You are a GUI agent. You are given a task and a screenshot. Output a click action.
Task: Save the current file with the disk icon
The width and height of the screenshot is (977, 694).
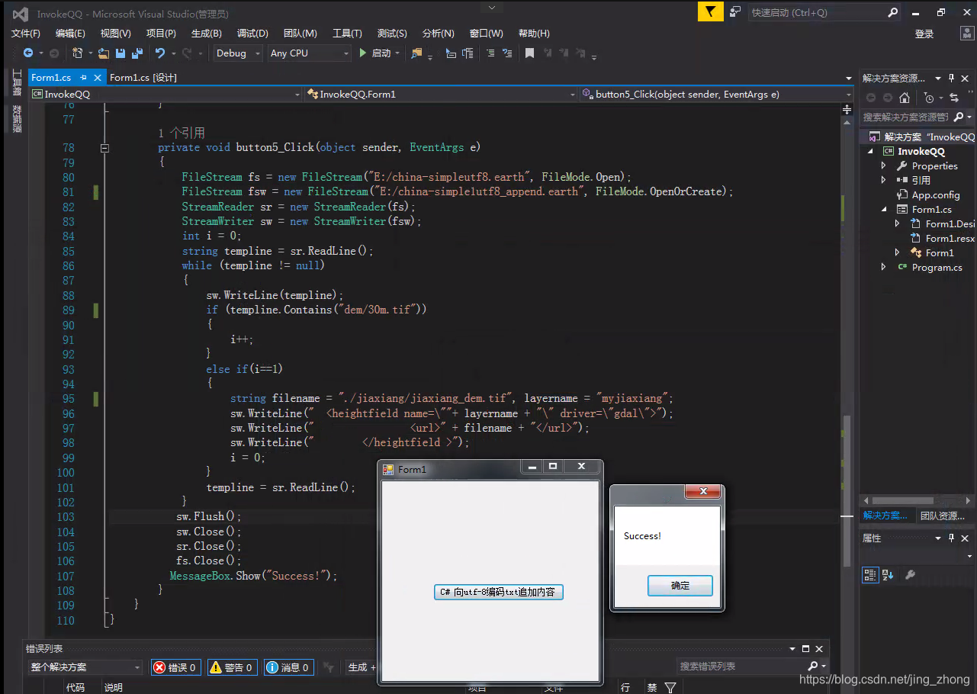pos(121,53)
